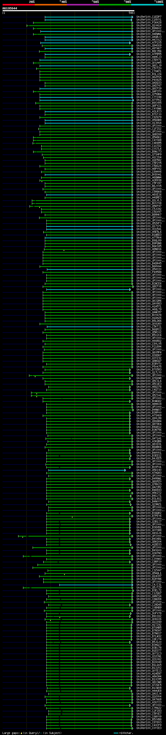Click the cyan alignment bar of UniRef100_Q5DI40

pos(87,470)
